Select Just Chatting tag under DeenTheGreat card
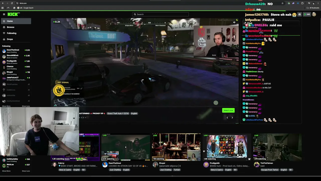Screen dimensions: 321x181 coord(115,170)
